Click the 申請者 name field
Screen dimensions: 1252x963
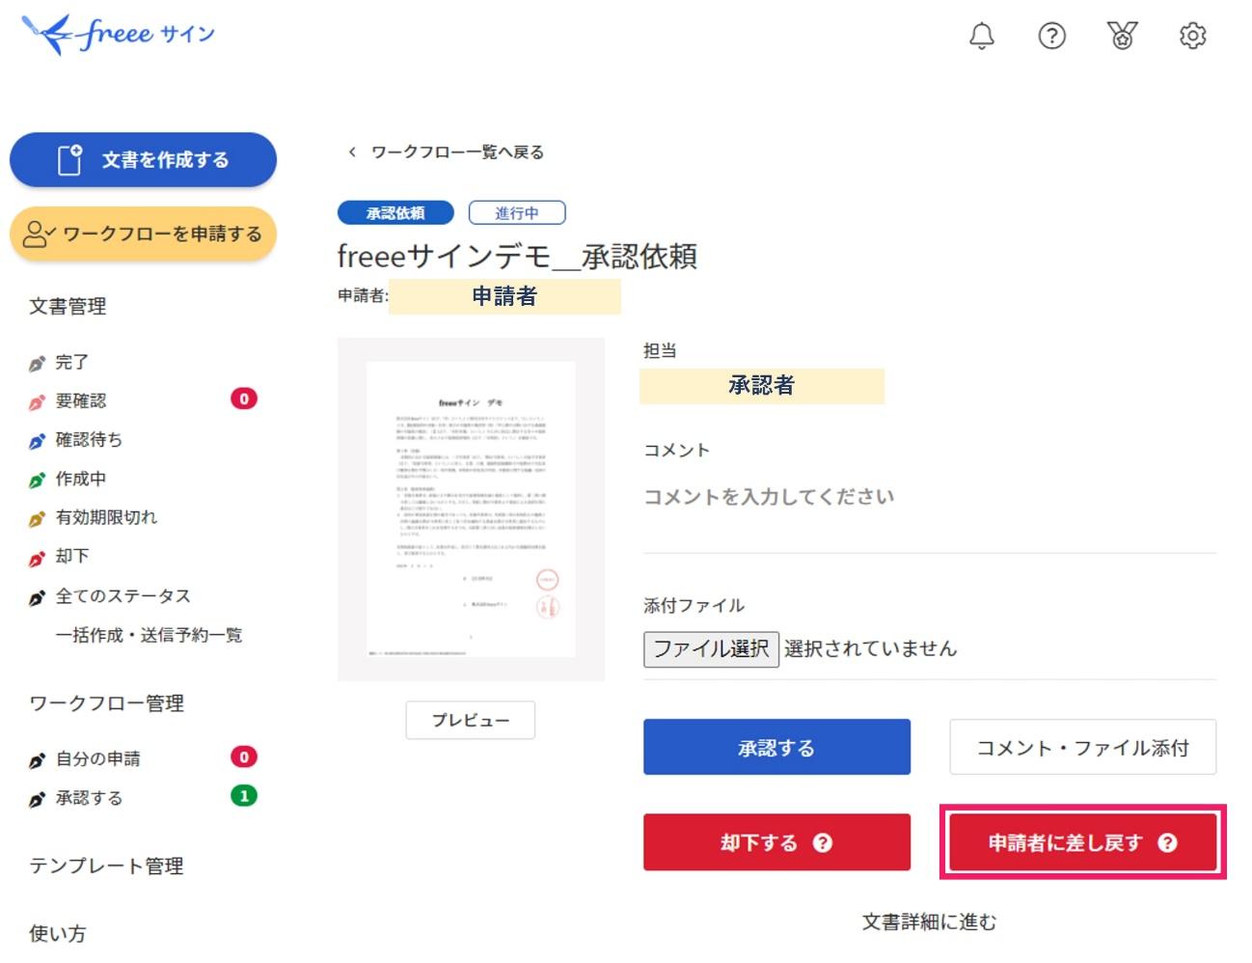click(x=504, y=296)
